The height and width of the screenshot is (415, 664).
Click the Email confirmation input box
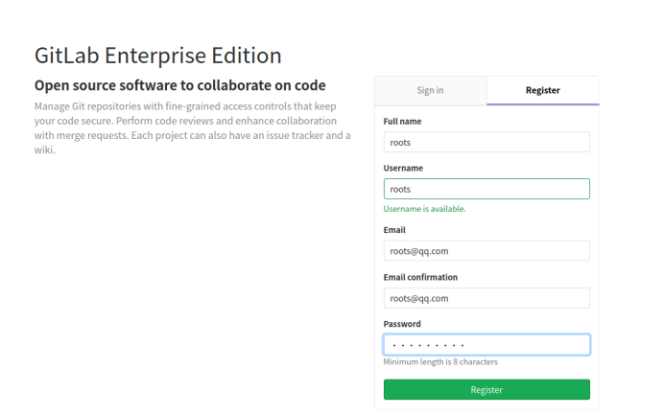486,298
